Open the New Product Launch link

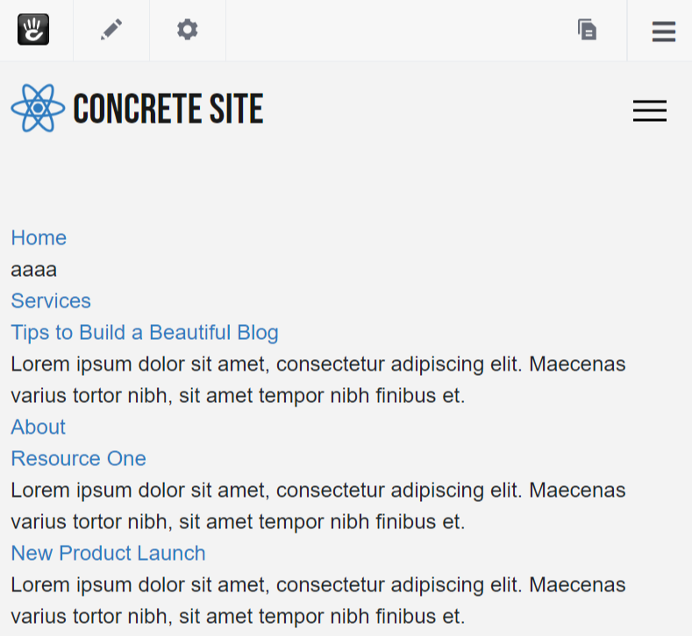pyautogui.click(x=108, y=553)
